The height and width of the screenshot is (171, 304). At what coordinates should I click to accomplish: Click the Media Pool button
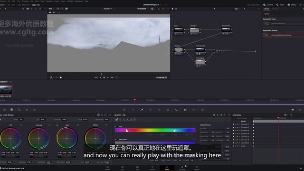pyautogui.click(x=24, y=5)
